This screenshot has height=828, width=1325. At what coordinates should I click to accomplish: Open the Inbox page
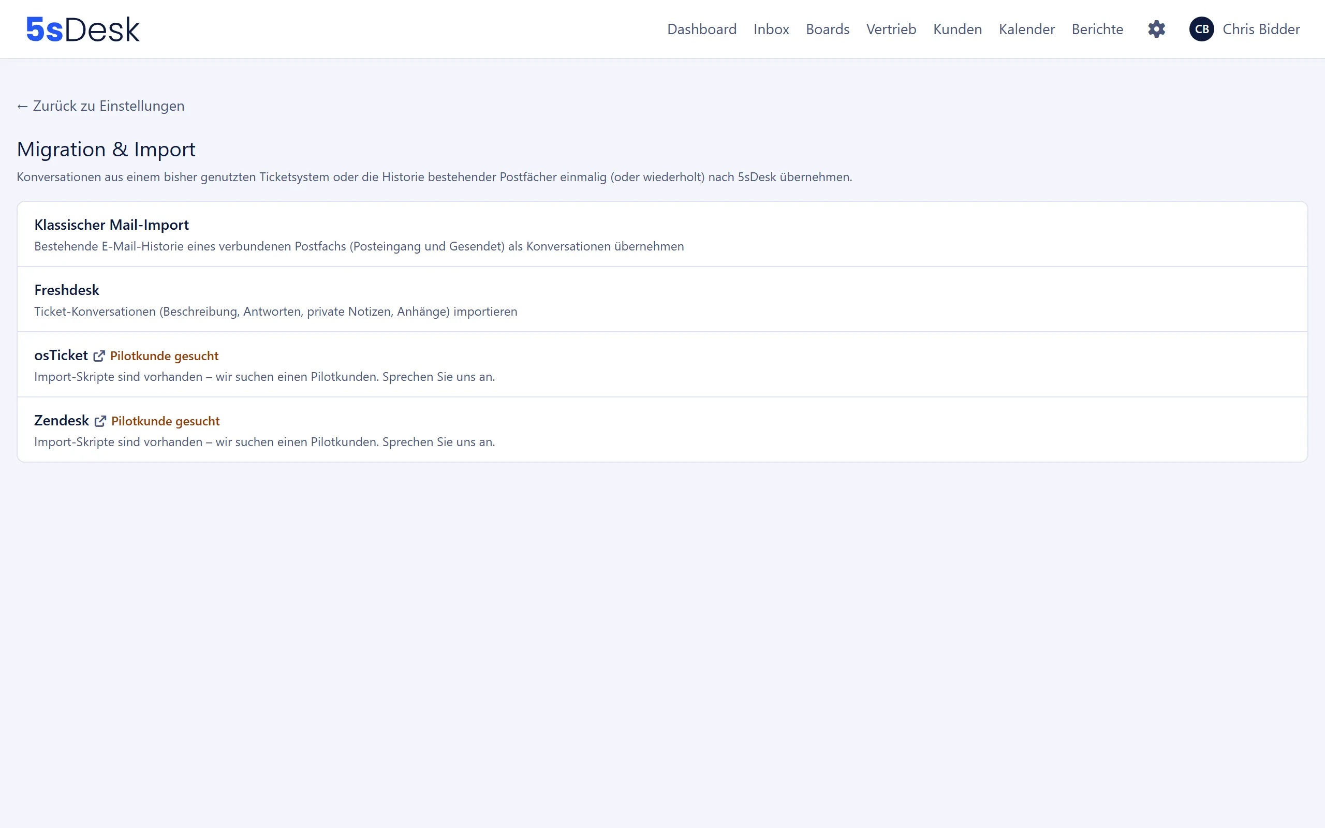click(771, 29)
